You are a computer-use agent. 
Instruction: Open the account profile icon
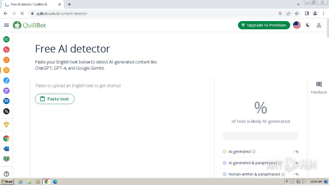[x=319, y=25]
